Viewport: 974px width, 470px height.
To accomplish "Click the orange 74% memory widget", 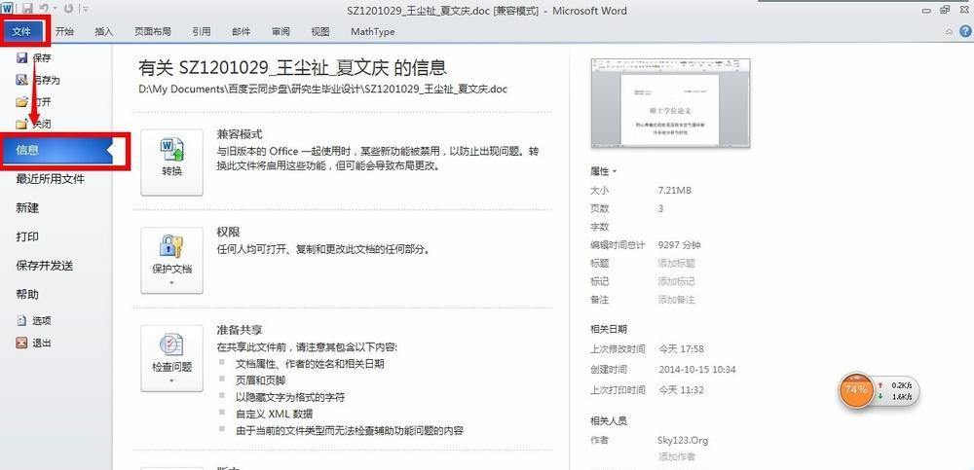I will pyautogui.click(x=856, y=390).
